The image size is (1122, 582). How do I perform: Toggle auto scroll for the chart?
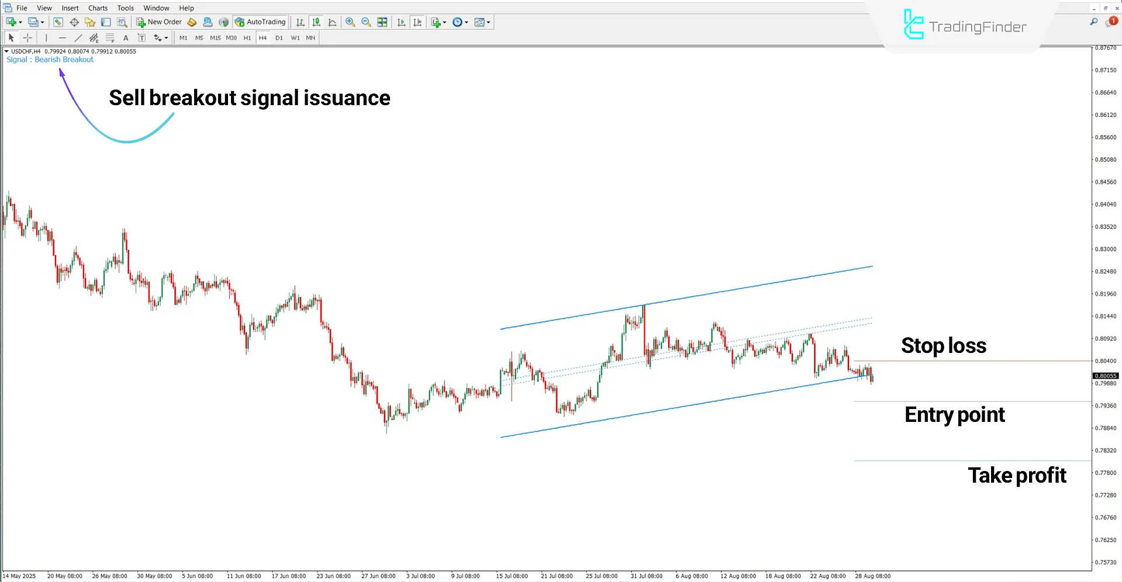[x=402, y=22]
